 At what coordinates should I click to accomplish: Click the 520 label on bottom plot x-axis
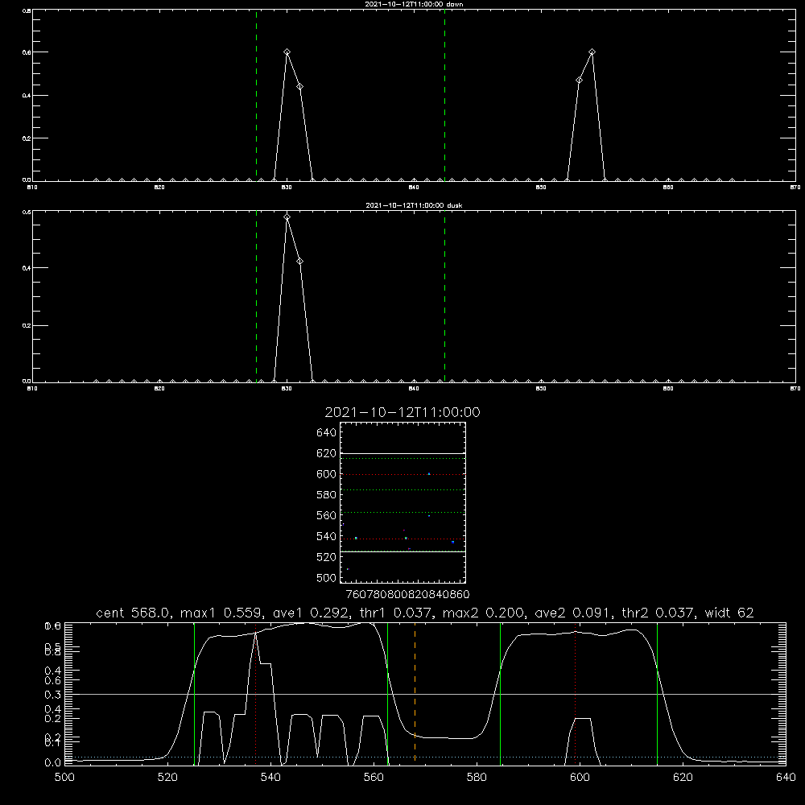coord(168,778)
